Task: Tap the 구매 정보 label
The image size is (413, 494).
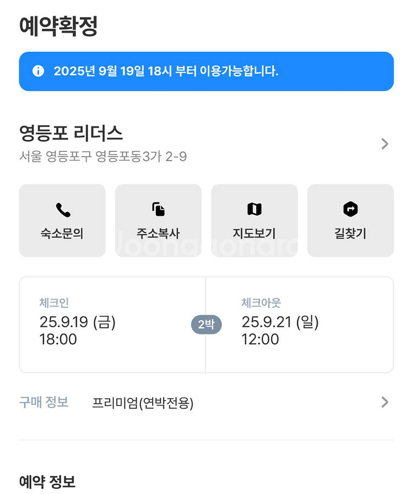Action: click(44, 403)
